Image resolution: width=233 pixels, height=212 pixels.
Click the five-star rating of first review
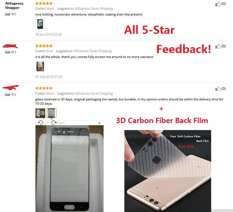[44, 3]
